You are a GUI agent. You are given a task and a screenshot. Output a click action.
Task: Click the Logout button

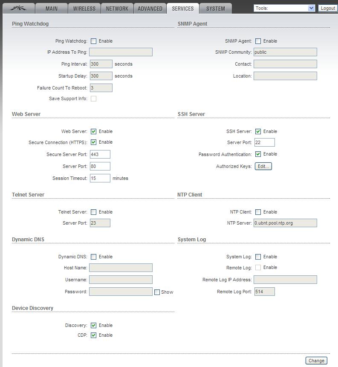pyautogui.click(x=328, y=8)
